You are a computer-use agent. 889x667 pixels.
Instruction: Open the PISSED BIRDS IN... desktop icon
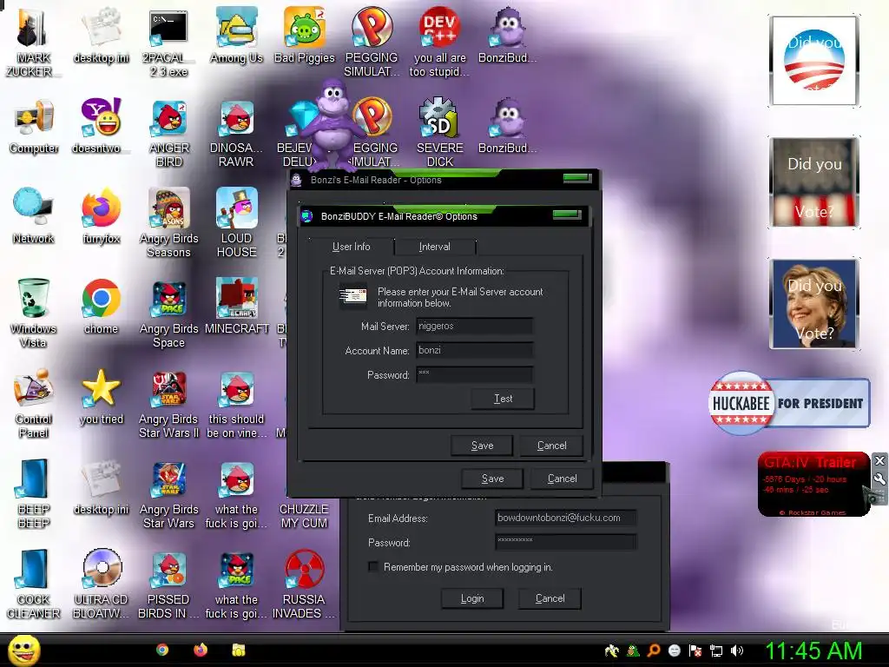pos(168,584)
